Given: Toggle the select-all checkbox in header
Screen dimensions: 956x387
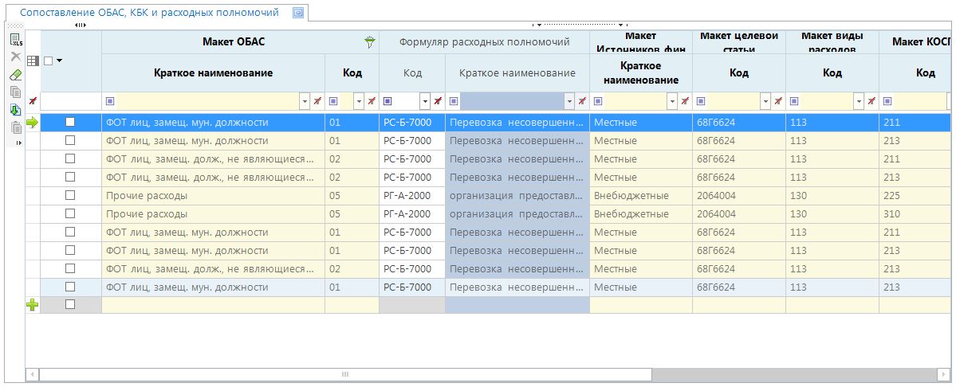Looking at the screenshot, I should click(48, 61).
